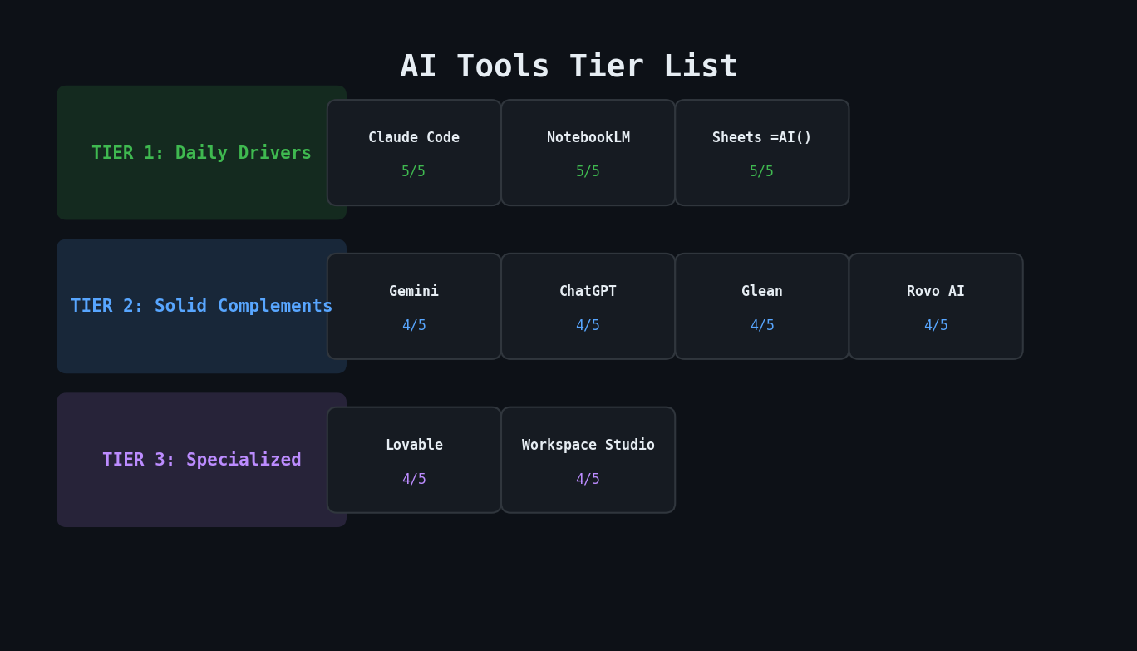This screenshot has width=1137, height=651.
Task: Click the Lovable card
Action: coord(414,460)
